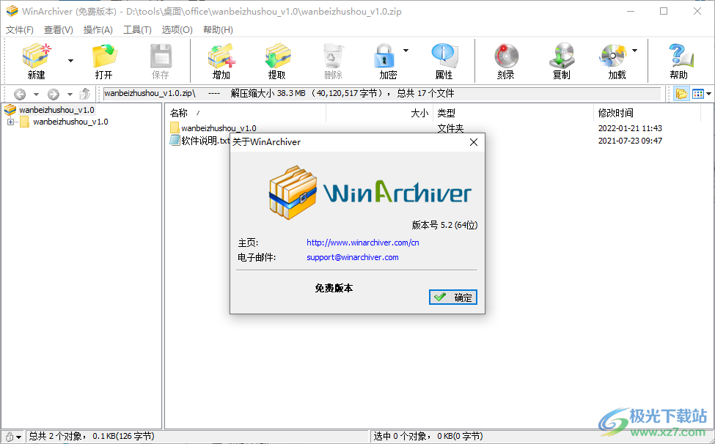The width and height of the screenshot is (715, 444).
Task: Sort by 大小 column header
Action: (x=419, y=113)
